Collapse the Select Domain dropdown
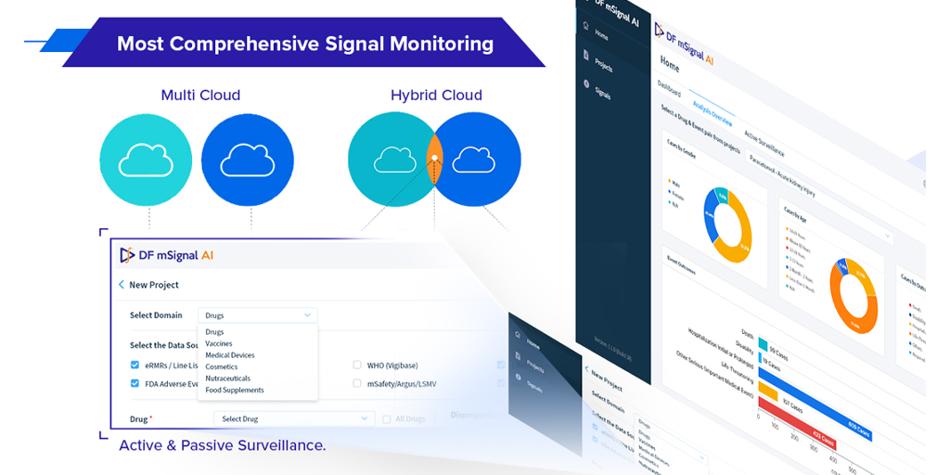This screenshot has width=950, height=475. [x=259, y=315]
